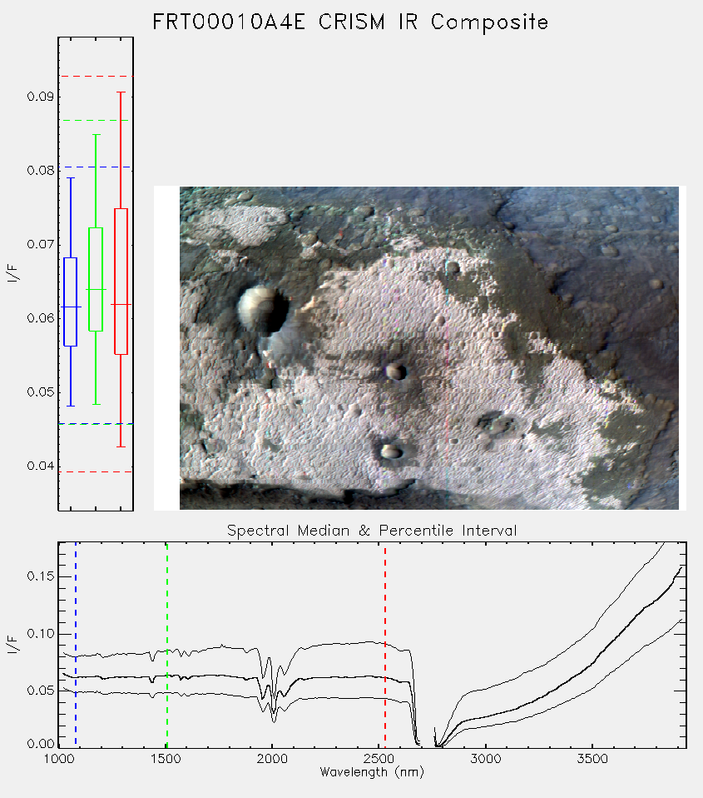The width and height of the screenshot is (703, 798).
Task: Click the lower small crater in the image
Action: pyautogui.click(x=392, y=451)
